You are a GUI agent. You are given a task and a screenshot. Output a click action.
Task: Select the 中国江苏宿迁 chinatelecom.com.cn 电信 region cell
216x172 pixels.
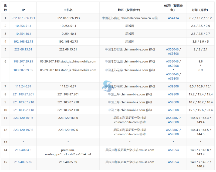pos(130,18)
